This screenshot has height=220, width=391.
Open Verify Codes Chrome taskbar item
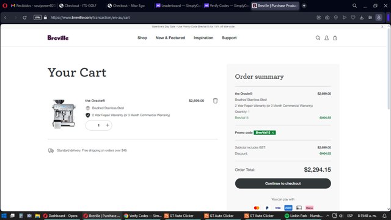coord(142,216)
